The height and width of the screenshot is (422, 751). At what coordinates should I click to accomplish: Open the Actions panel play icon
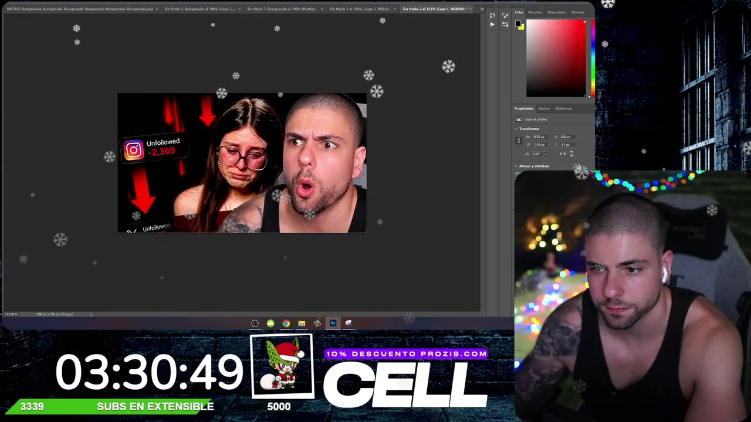point(492,25)
